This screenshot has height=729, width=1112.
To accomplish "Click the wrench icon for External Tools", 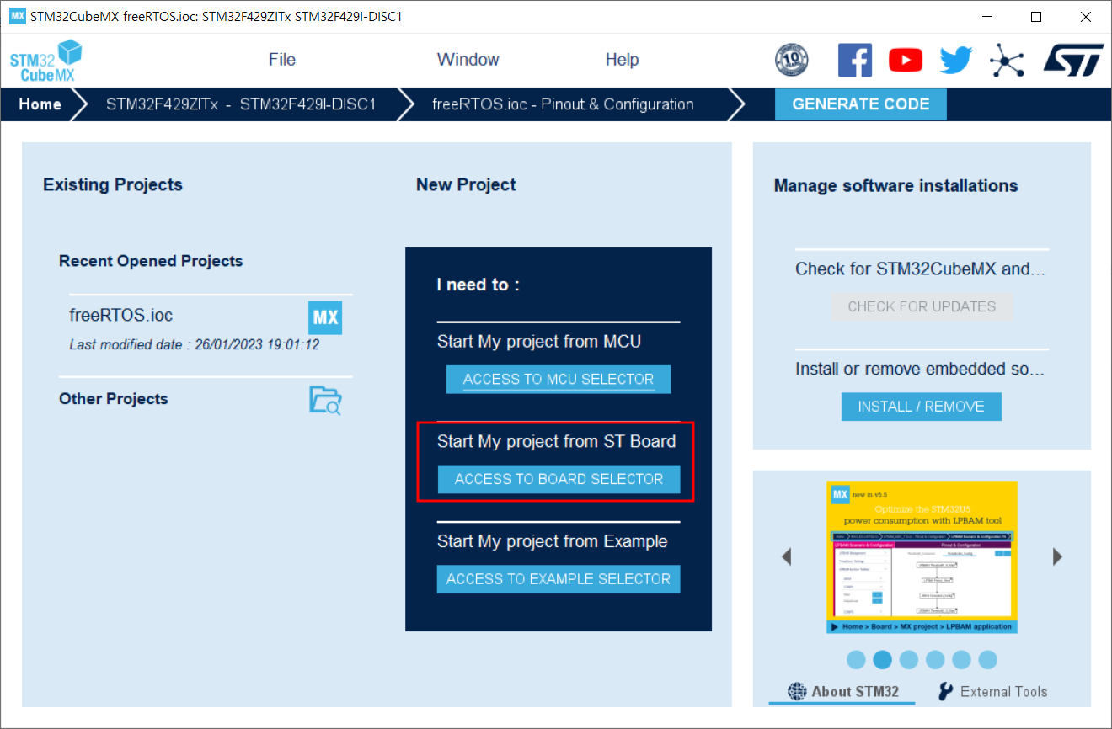I will 946,691.
